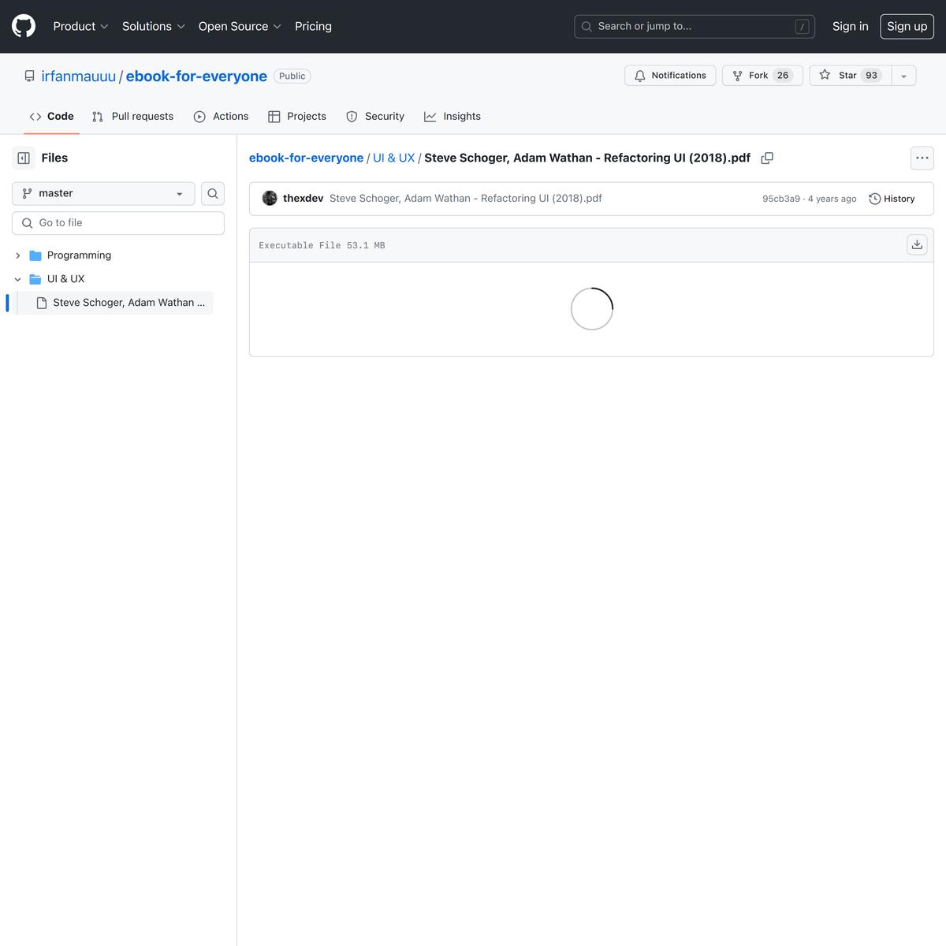Open the irfanmauuu user profile
Screen dimensions: 946x946
[78, 76]
